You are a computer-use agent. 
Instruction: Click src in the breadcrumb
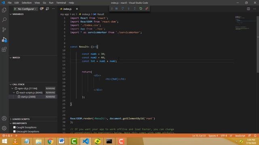point(73,14)
